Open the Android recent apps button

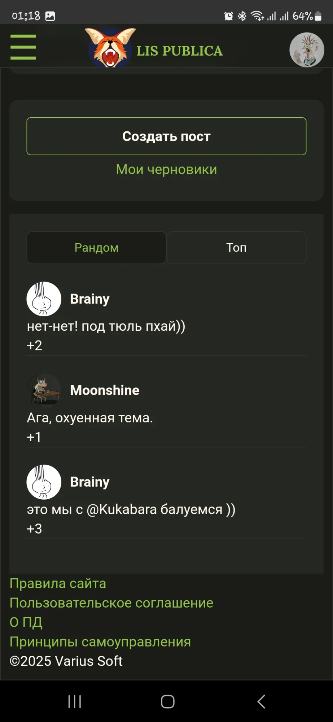[x=75, y=702]
